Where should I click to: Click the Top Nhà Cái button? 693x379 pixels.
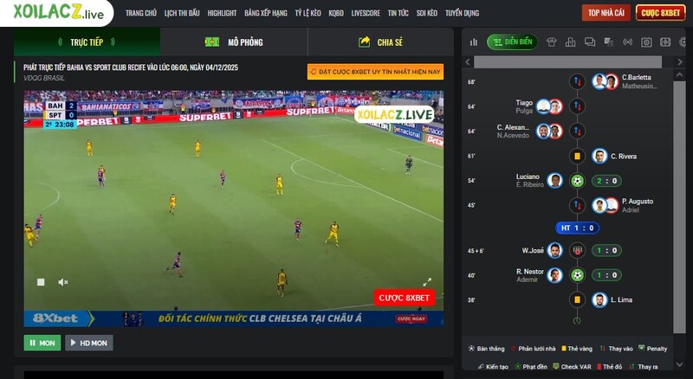606,13
